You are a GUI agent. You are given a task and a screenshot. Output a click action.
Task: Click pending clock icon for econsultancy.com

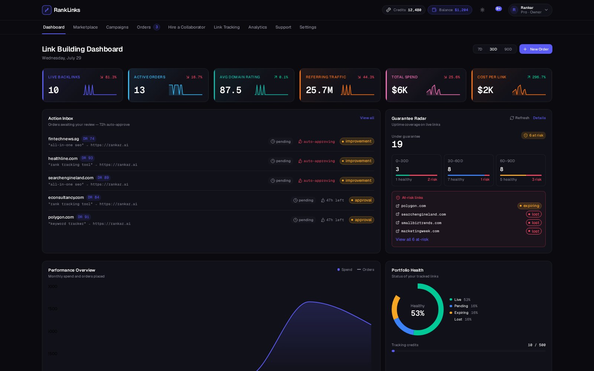(296, 200)
